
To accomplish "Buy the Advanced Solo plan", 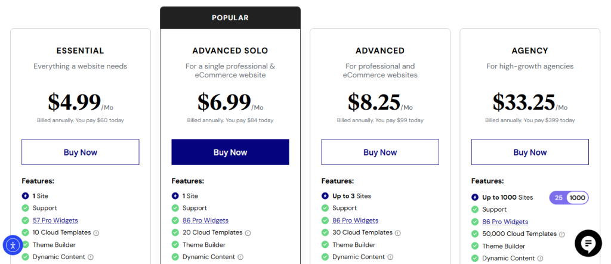I will (x=230, y=153).
